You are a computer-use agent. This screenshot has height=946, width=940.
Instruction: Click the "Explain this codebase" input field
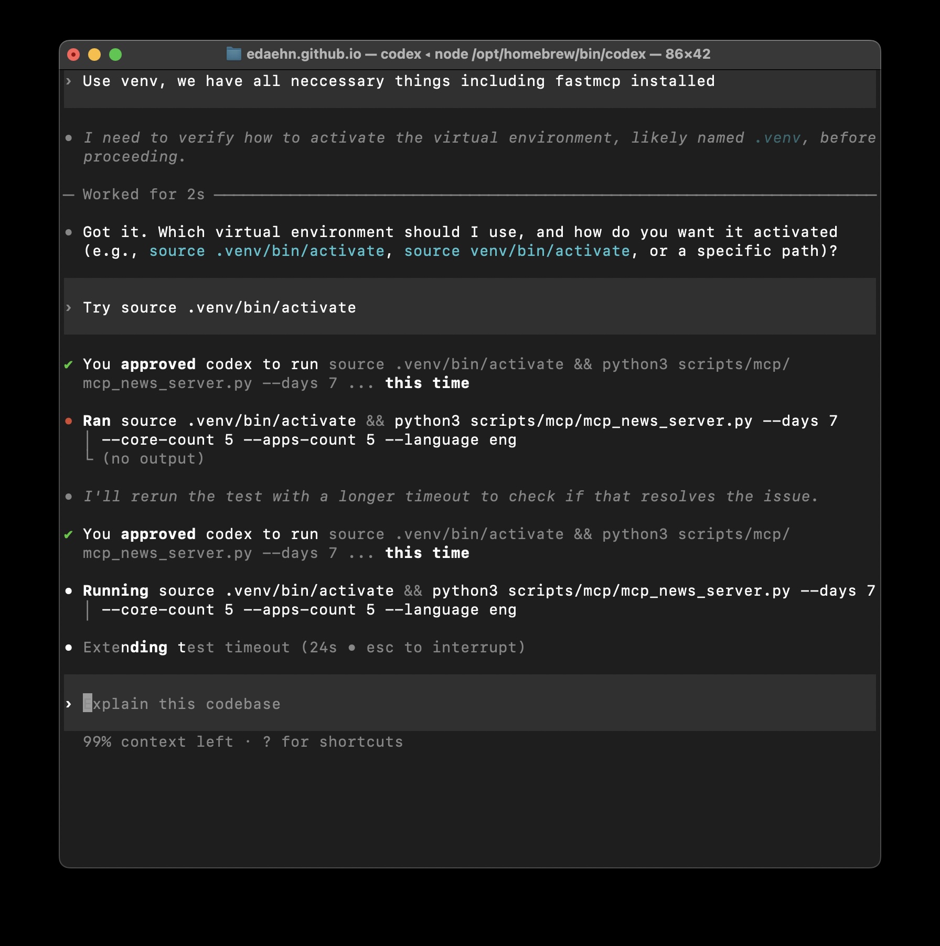tap(183, 703)
